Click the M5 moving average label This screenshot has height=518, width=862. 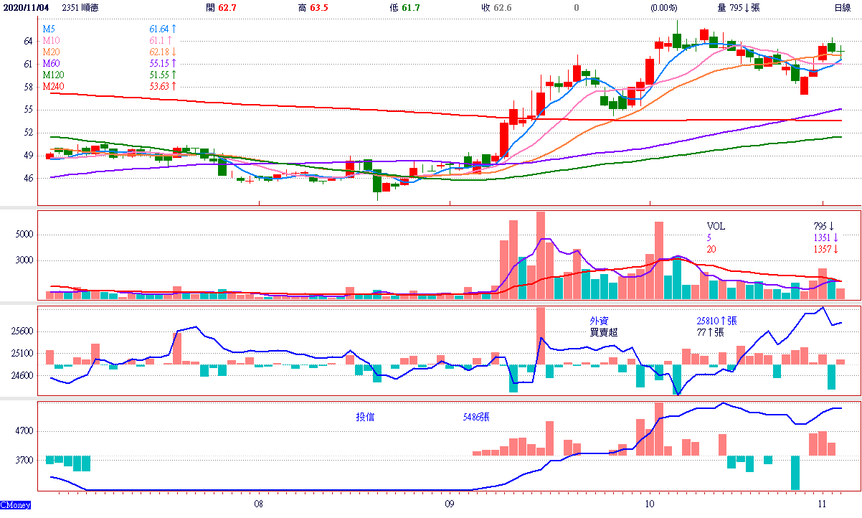click(48, 29)
